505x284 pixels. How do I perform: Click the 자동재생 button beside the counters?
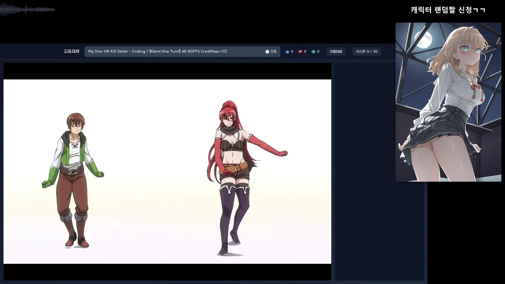[x=336, y=52]
